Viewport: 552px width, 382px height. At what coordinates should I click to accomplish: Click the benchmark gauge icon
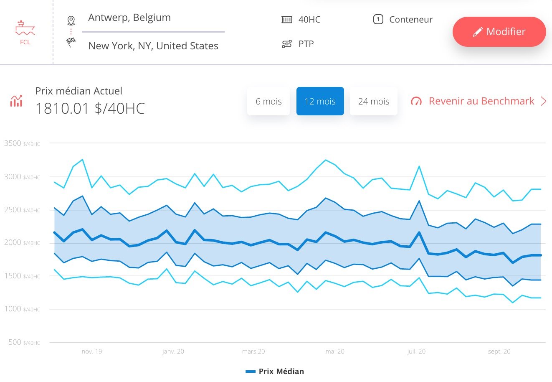click(416, 101)
